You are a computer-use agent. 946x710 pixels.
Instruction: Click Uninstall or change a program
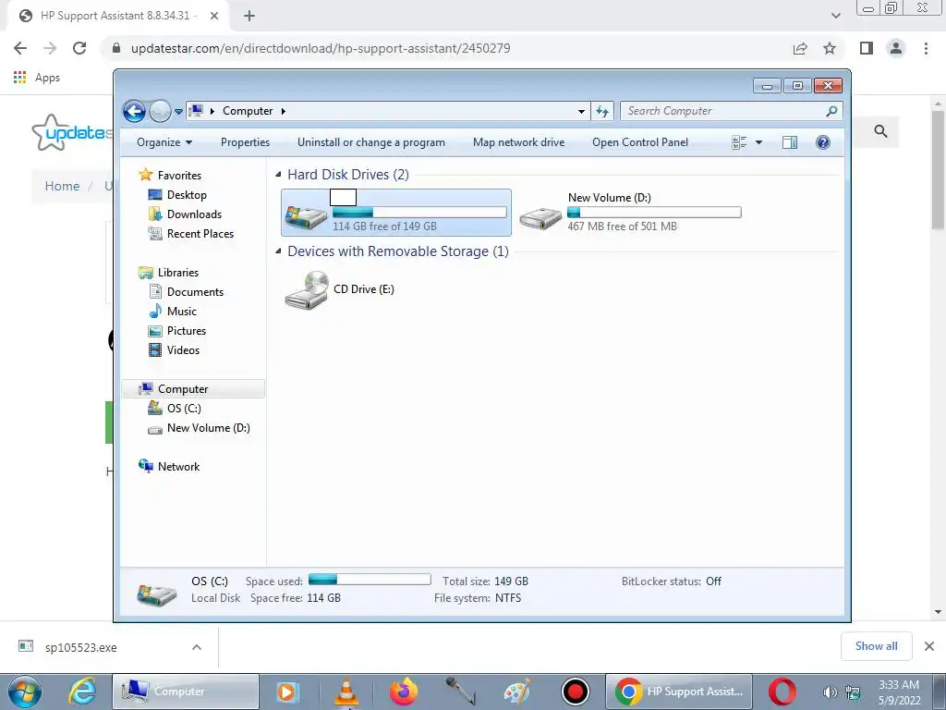pos(371,142)
